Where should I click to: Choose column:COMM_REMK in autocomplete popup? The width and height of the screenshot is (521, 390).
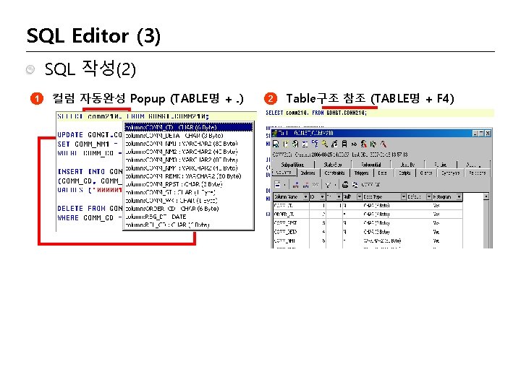coord(188,176)
